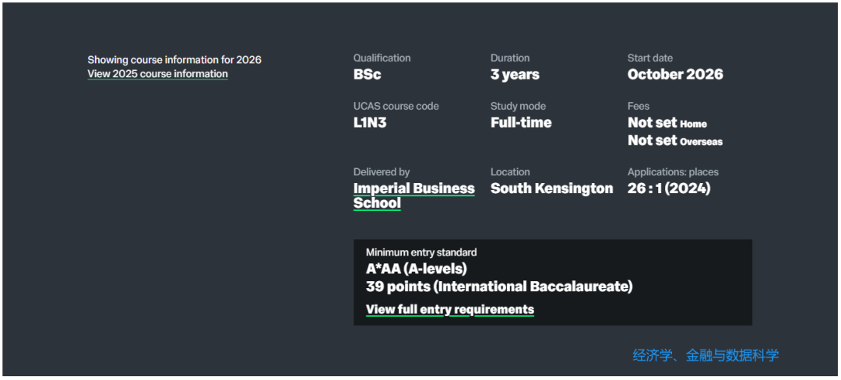Click the Imperial Business School link
Viewport: 841px width, 380px height.
(413, 188)
